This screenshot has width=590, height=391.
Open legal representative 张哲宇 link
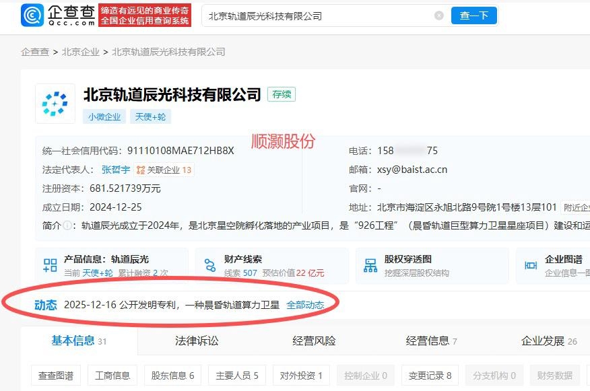116,170
